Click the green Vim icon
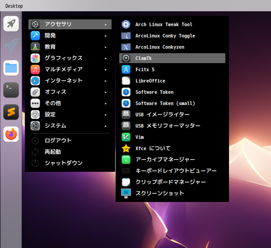 (x=126, y=137)
